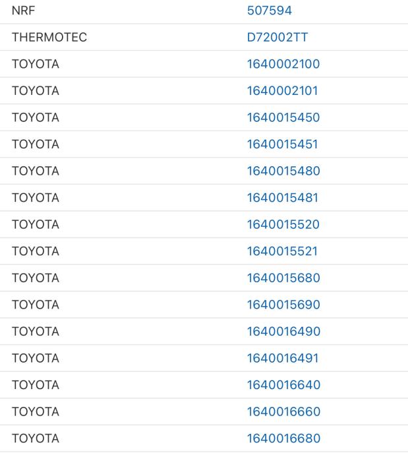The height and width of the screenshot is (455, 408).
Task: Open part number 1640015520
Action: coord(283,224)
